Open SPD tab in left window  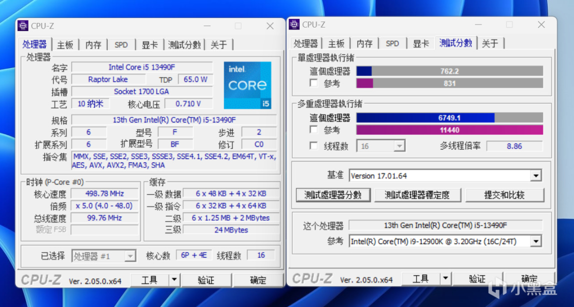[121, 45]
